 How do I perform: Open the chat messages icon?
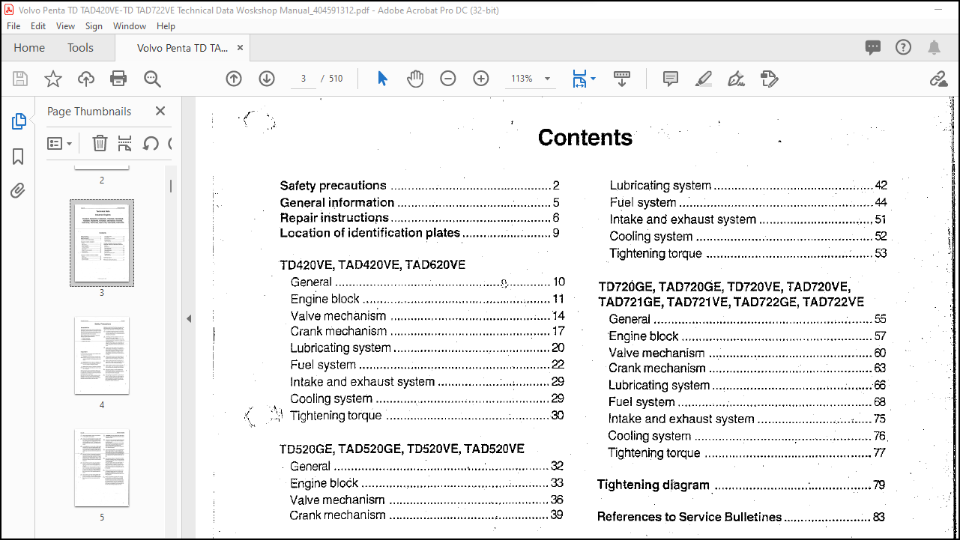873,48
